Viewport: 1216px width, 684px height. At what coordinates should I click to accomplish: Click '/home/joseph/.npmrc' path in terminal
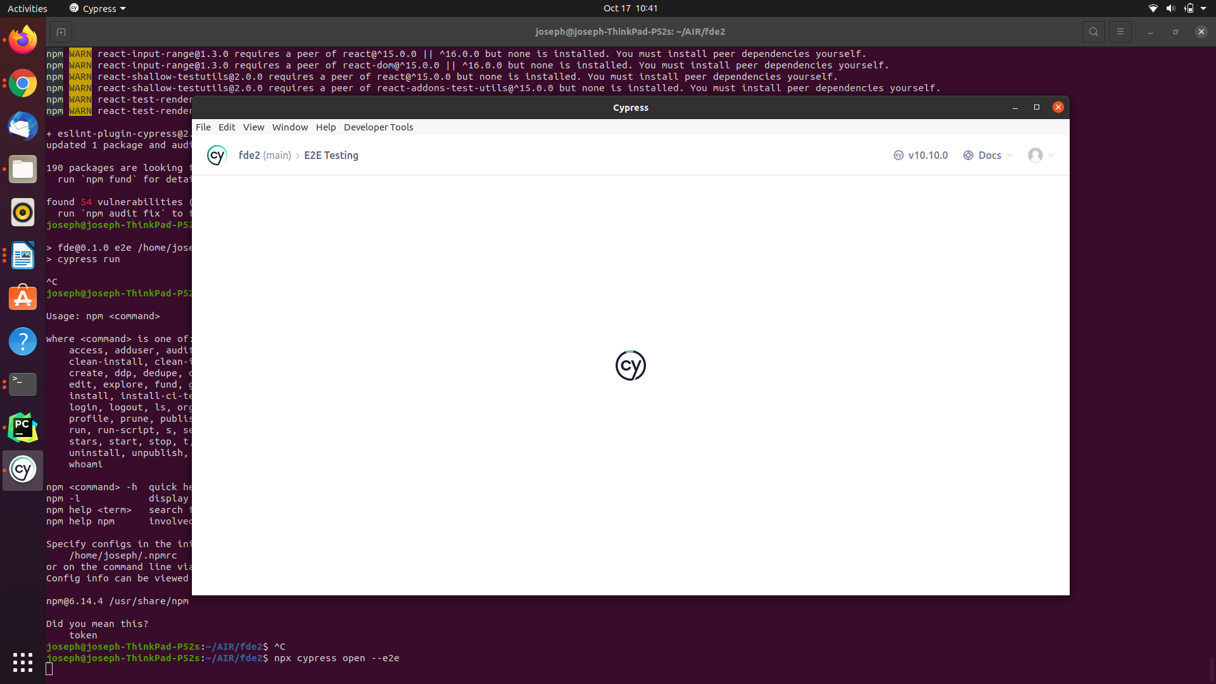(123, 555)
